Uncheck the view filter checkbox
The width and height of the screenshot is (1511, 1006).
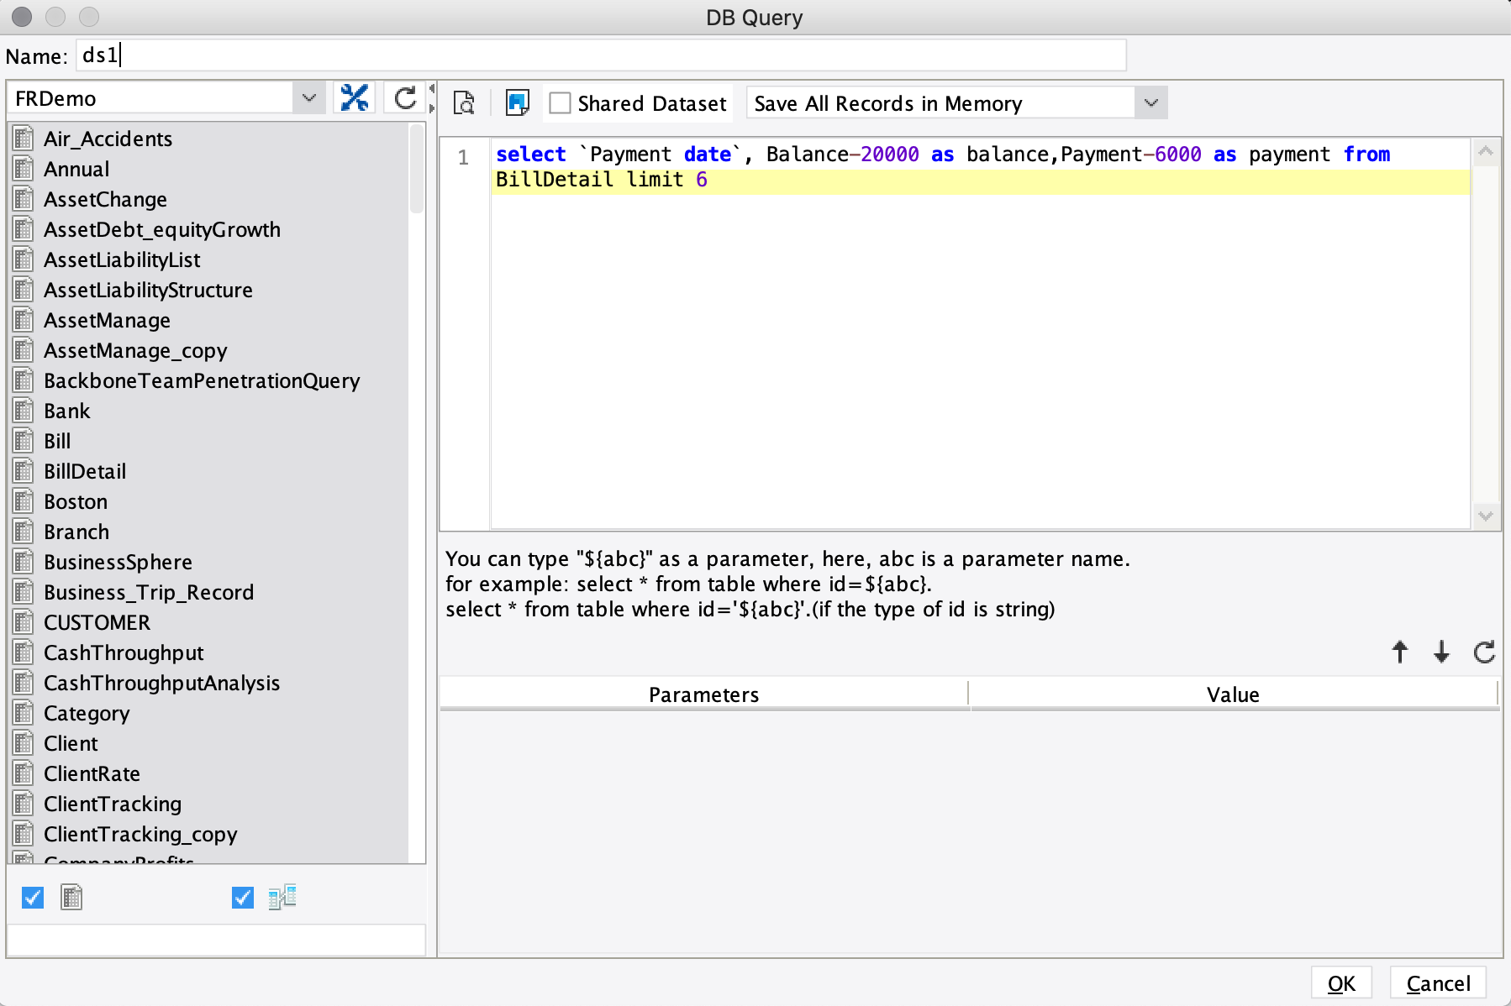[x=242, y=898]
